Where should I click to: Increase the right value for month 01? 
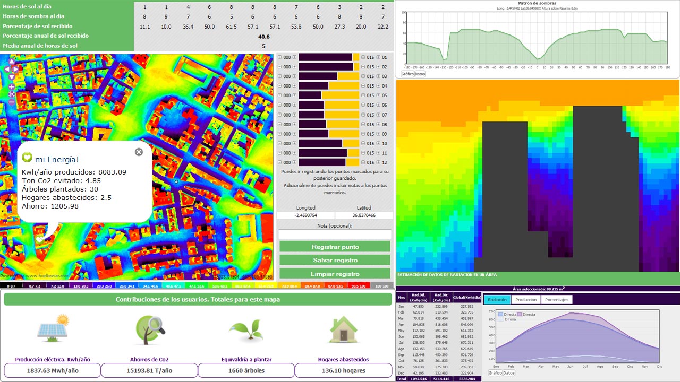click(378, 57)
